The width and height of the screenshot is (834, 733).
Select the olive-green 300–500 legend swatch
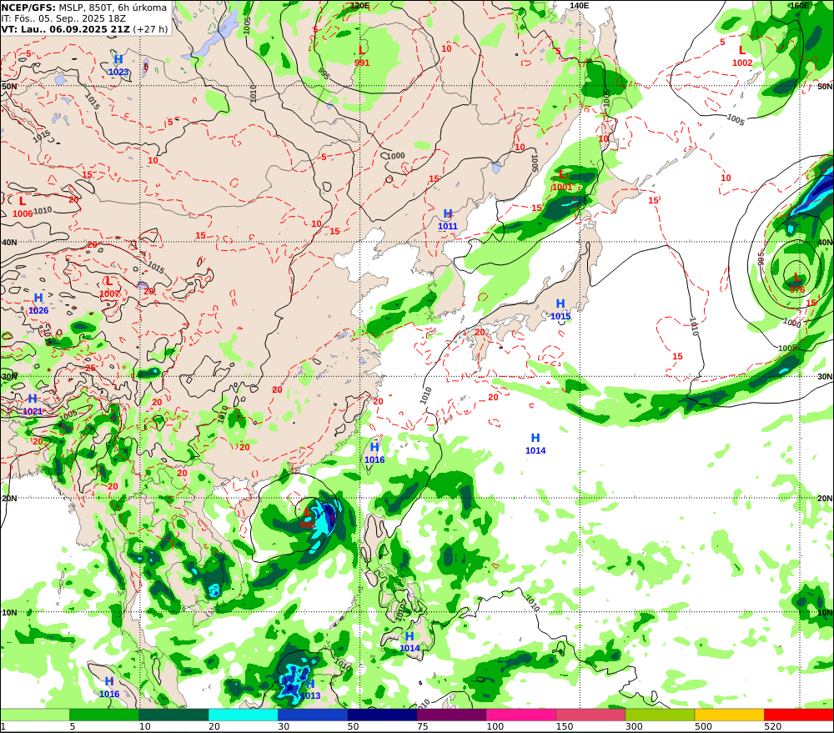[x=660, y=715]
